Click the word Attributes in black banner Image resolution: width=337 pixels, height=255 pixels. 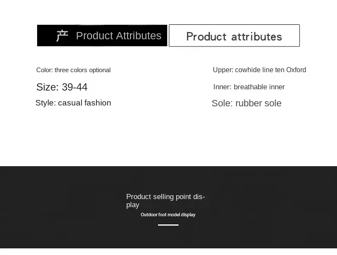pos(139,36)
